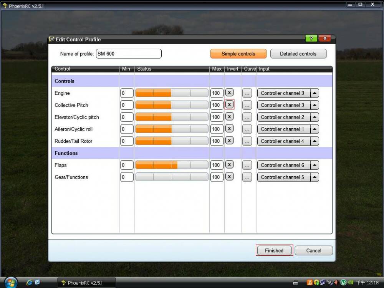The image size is (384, 288).
Task: Open curve editor for Elevator/Cyclic pitch
Action: coord(247,117)
